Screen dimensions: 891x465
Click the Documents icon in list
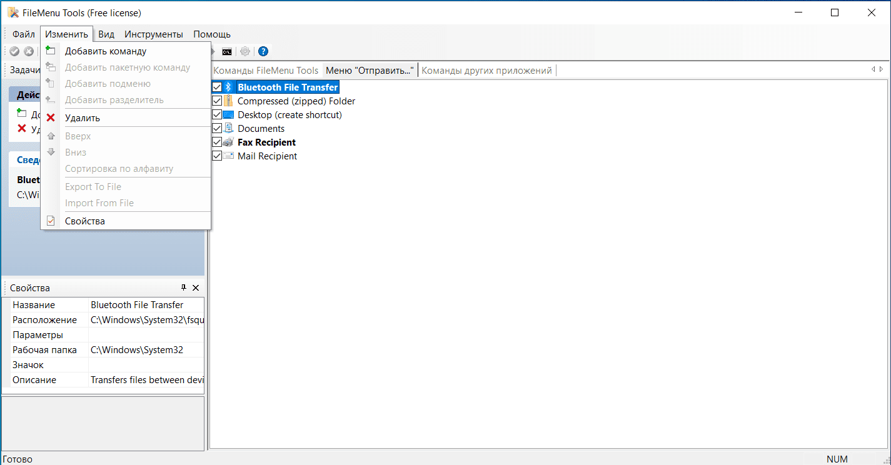click(x=229, y=129)
